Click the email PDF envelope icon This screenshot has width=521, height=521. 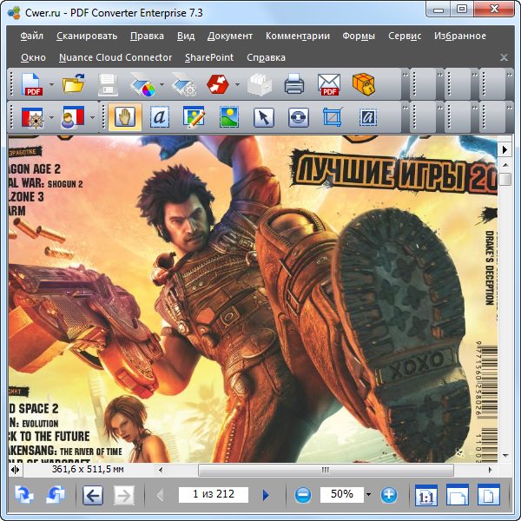329,84
